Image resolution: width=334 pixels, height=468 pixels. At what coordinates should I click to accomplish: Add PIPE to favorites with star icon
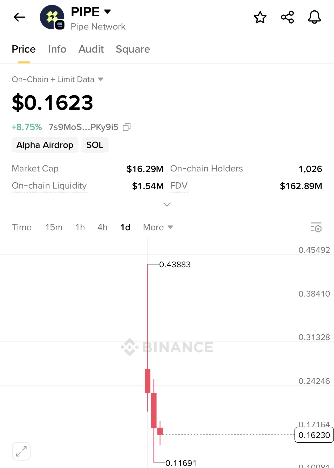[260, 17]
